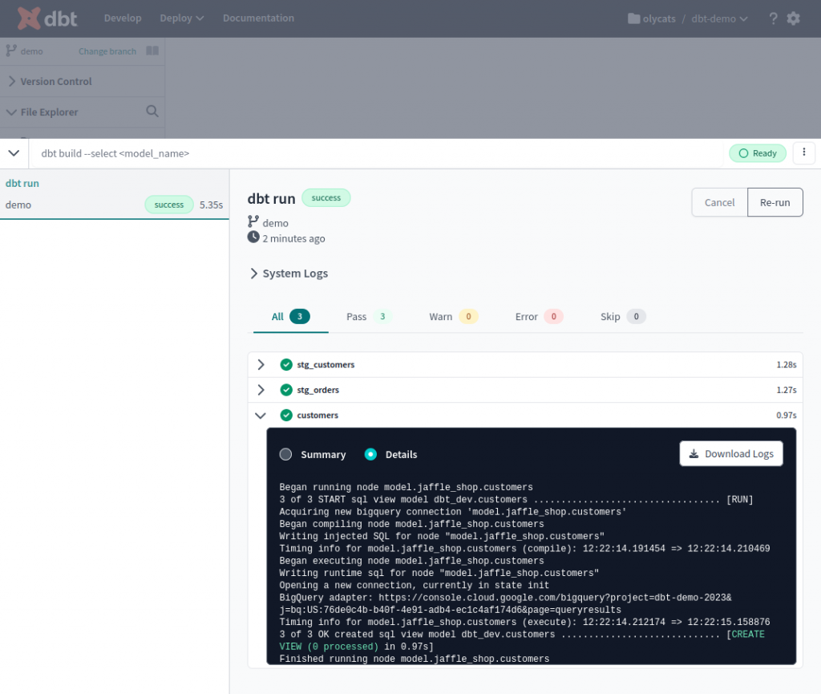Open the Develop menu
Image resolution: width=821 pixels, height=694 pixels.
coord(123,18)
